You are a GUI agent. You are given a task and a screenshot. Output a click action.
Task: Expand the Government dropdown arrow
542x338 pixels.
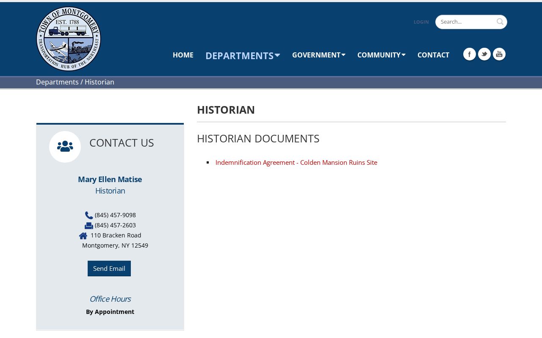point(343,55)
